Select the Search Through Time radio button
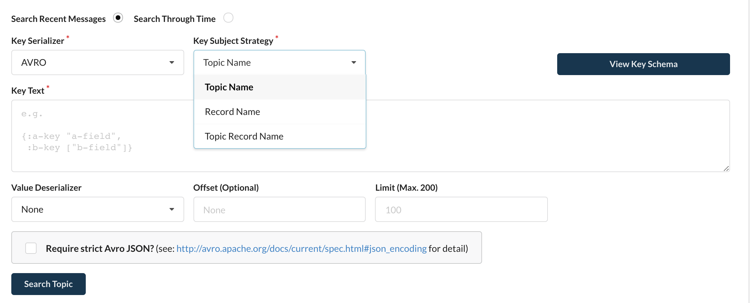Screen dimensions: 750x303 [228, 18]
